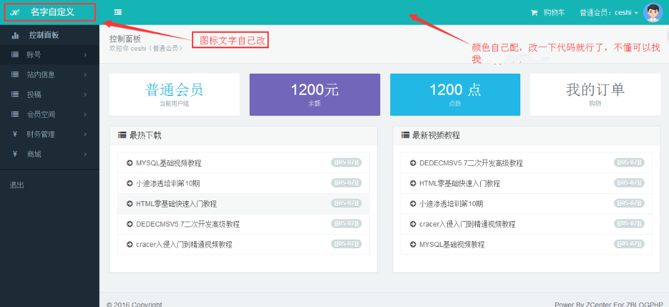669x307 pixels.
Task: Expand the 投稿 submenu arrow
Action: [85, 95]
